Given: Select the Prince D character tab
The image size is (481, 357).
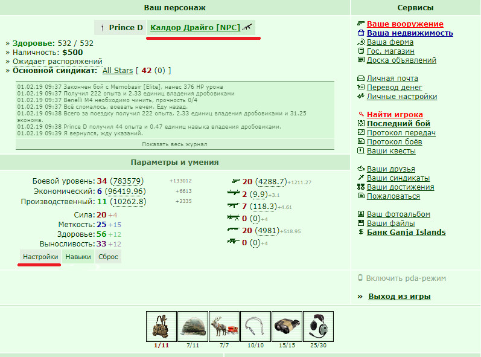Looking at the screenshot, I should [x=120, y=27].
